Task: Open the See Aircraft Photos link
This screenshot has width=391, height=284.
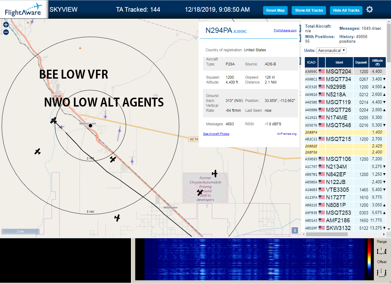Action: pos(216,134)
